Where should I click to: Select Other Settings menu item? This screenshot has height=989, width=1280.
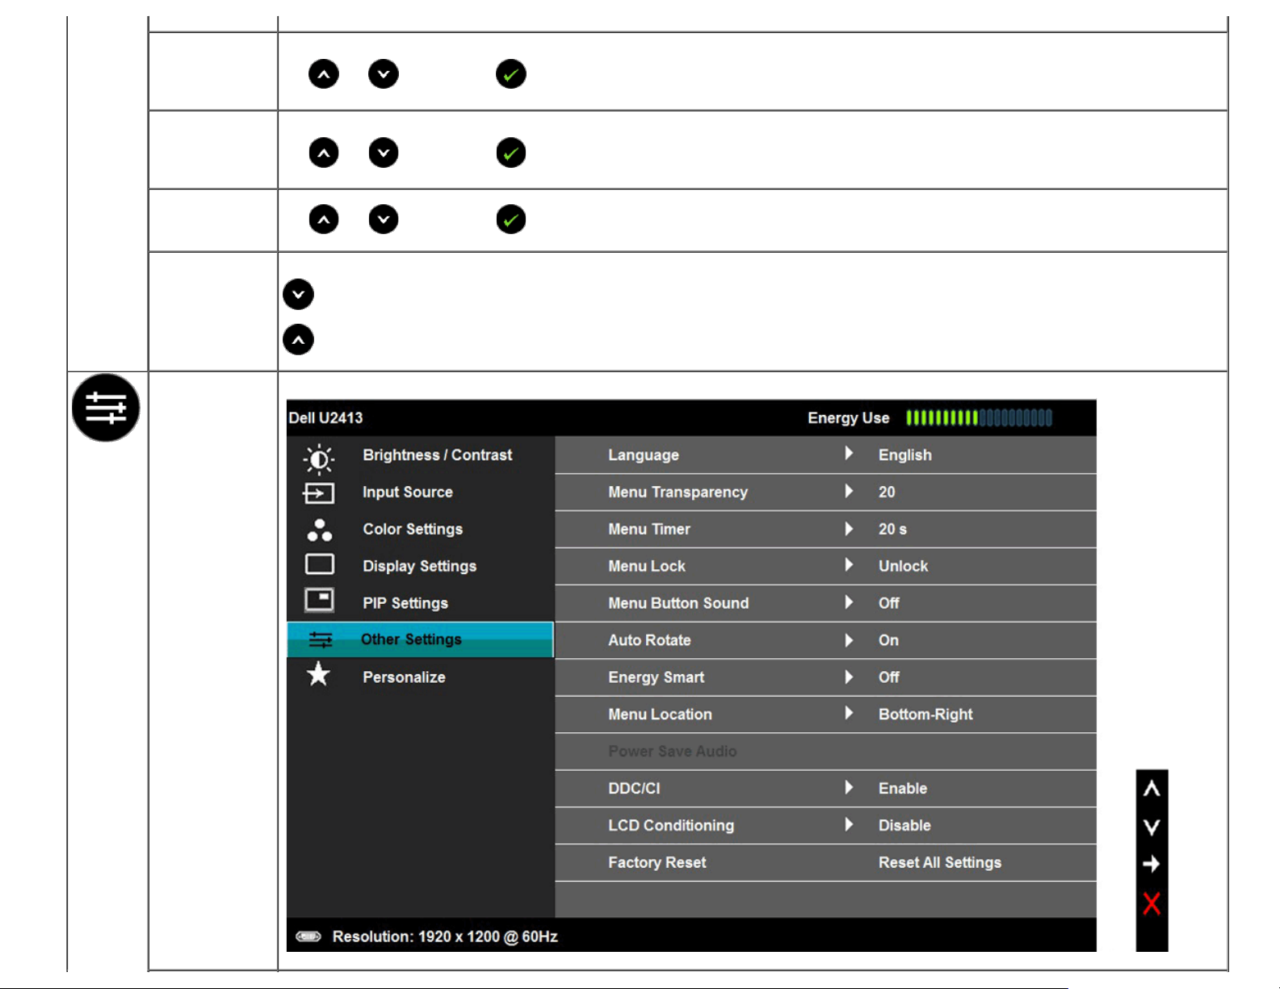tap(420, 639)
